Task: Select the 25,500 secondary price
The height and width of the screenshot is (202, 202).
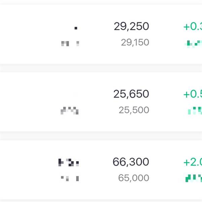Action: [134, 110]
